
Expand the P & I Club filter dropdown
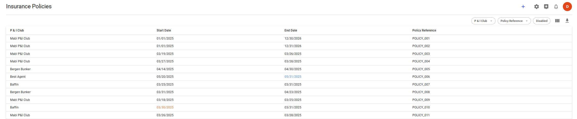point(483,21)
